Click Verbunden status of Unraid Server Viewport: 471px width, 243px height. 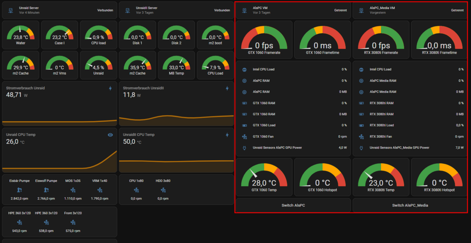tap(105, 10)
